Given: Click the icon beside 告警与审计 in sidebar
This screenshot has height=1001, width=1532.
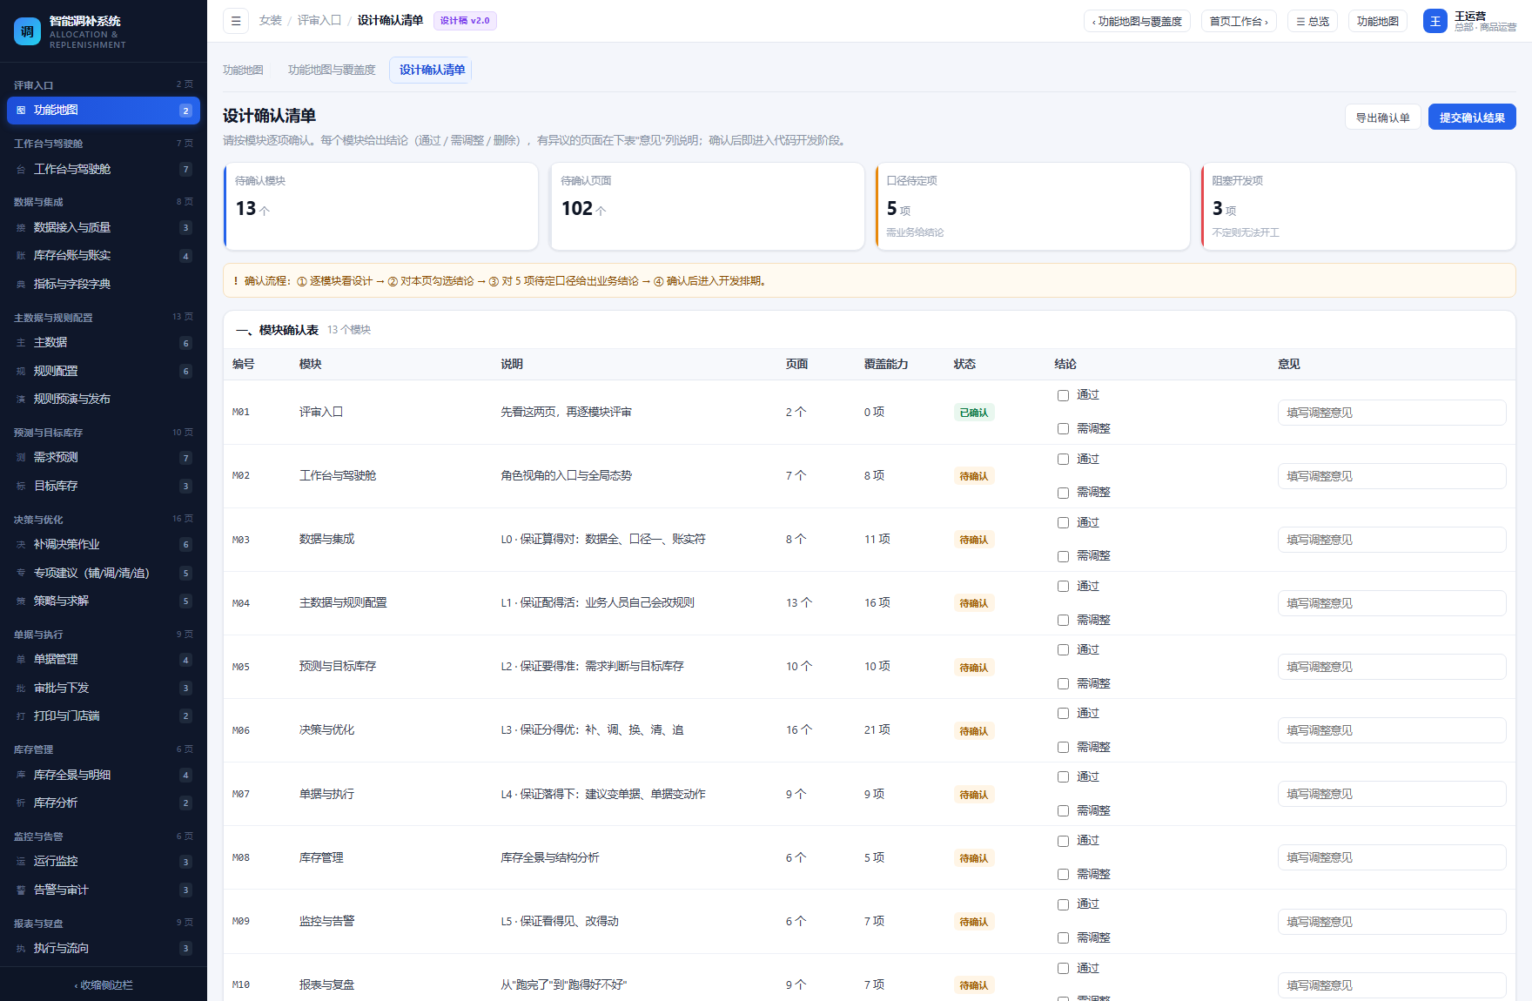Looking at the screenshot, I should 21,890.
